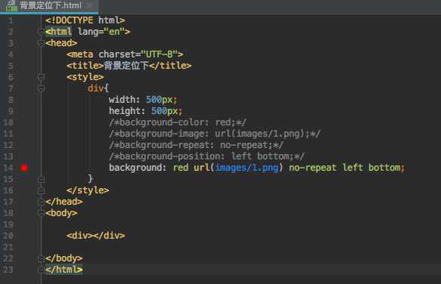Click 'left bottom' value on line 14
Viewport: 441px width, 284px height.
click(x=371, y=168)
